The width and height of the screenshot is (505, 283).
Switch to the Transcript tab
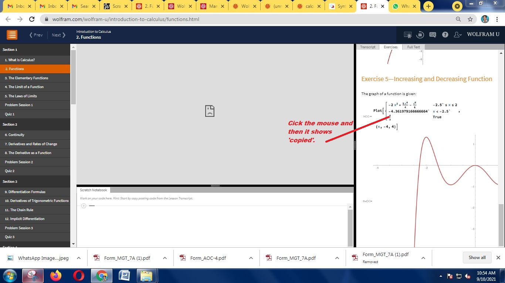tap(367, 47)
